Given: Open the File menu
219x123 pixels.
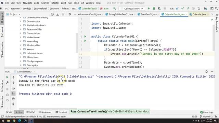Looking at the screenshot, I should tap(7, 3).
